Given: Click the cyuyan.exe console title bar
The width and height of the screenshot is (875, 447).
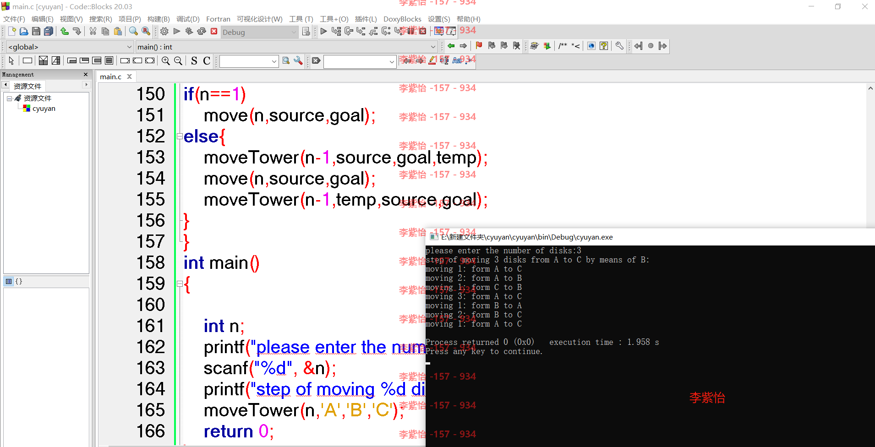Looking at the screenshot, I should click(x=650, y=237).
